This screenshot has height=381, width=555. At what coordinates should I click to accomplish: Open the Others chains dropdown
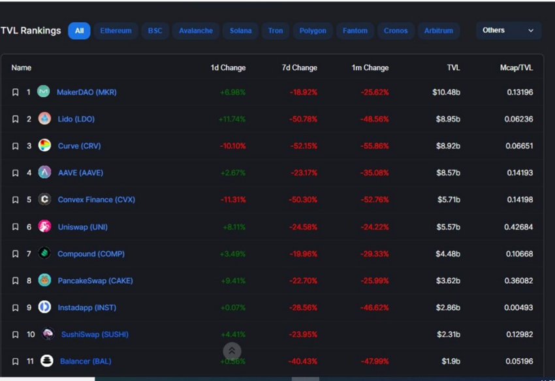click(x=508, y=31)
